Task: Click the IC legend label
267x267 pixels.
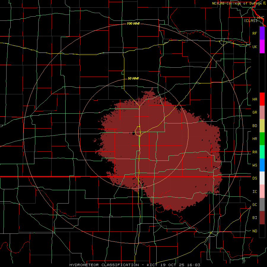Action: (x=255, y=192)
